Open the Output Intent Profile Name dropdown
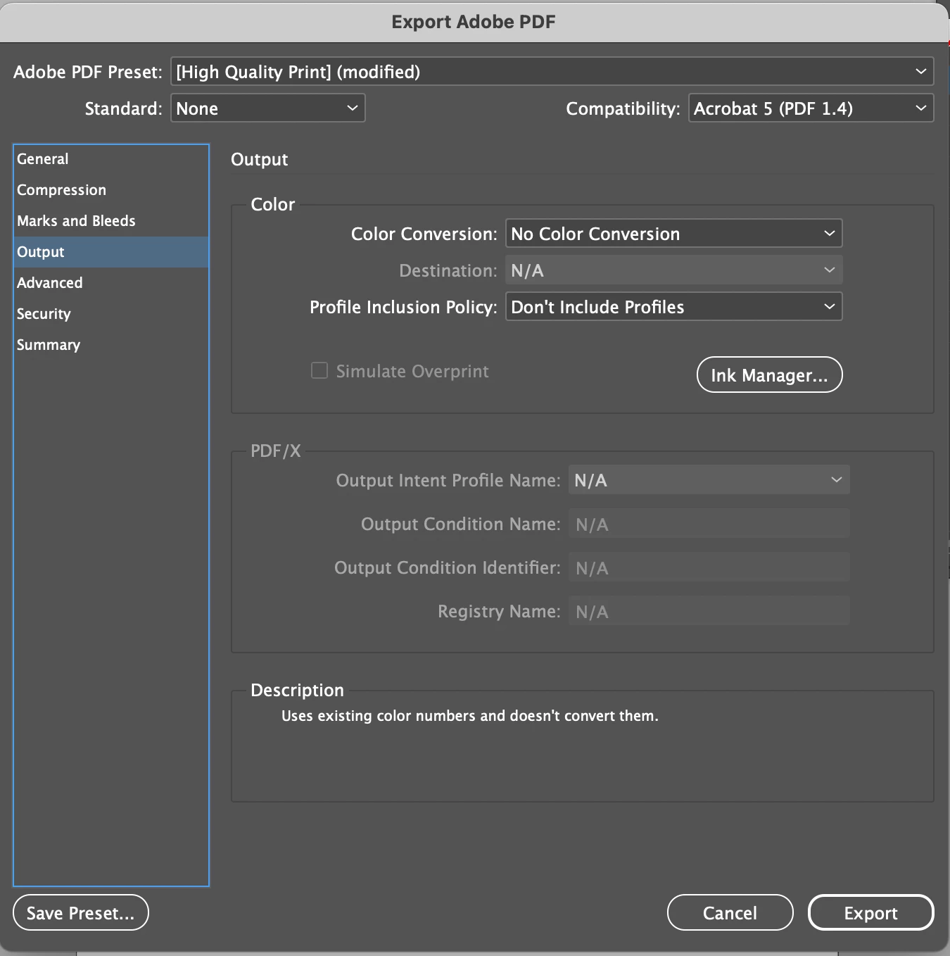 coord(709,480)
